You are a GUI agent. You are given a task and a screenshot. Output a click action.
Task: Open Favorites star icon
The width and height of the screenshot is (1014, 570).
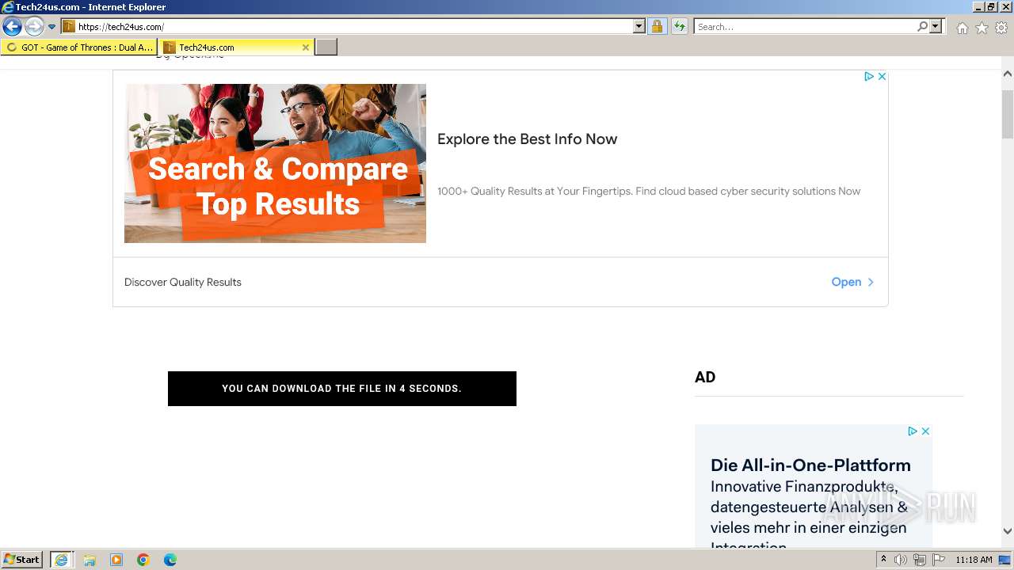point(982,28)
